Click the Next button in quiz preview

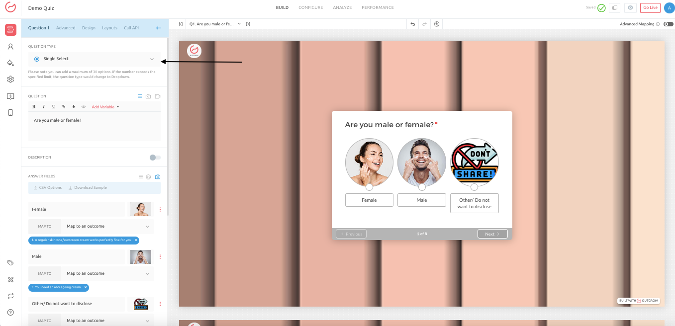492,234
